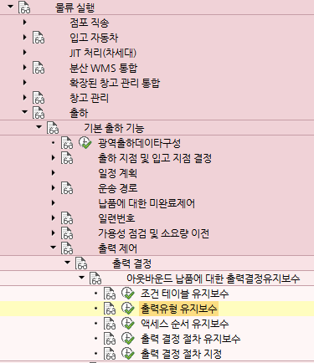314x363 pixels.
Task: Open documentation icon for 출력유형 유지보수
Action: [x=110, y=309]
